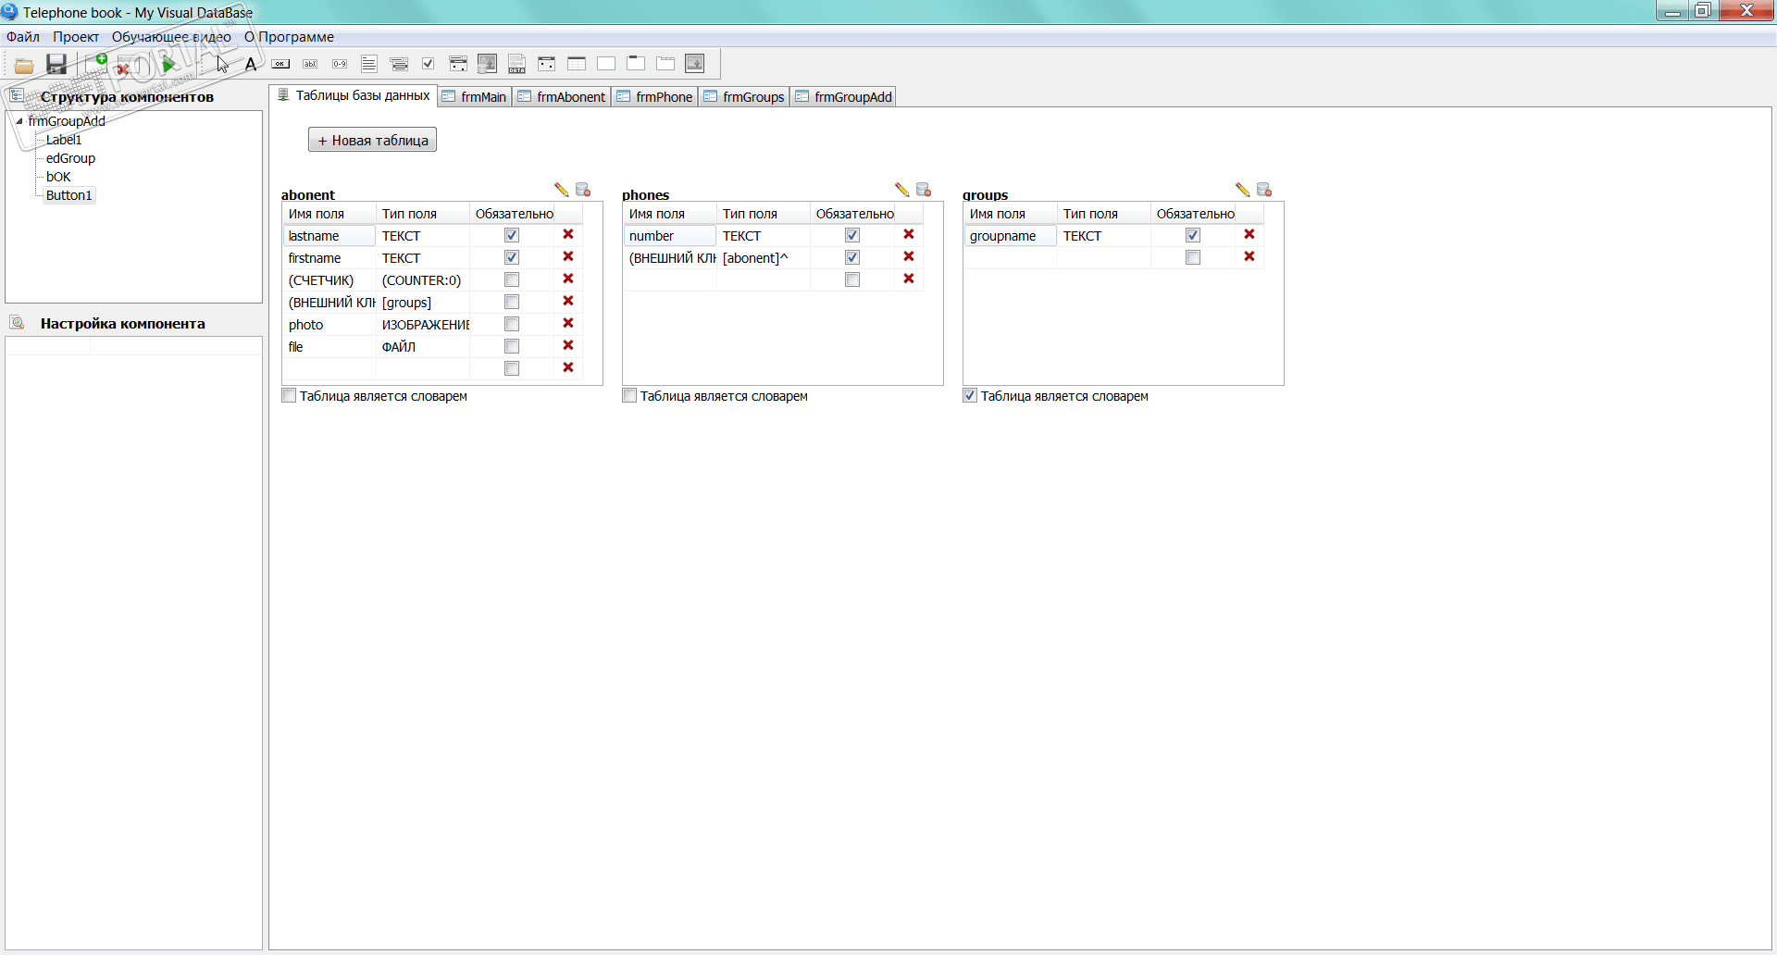Click the delete table icon for groups
1777x955 pixels.
pyautogui.click(x=1264, y=190)
